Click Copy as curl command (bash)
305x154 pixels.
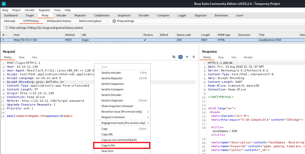tap(119, 140)
